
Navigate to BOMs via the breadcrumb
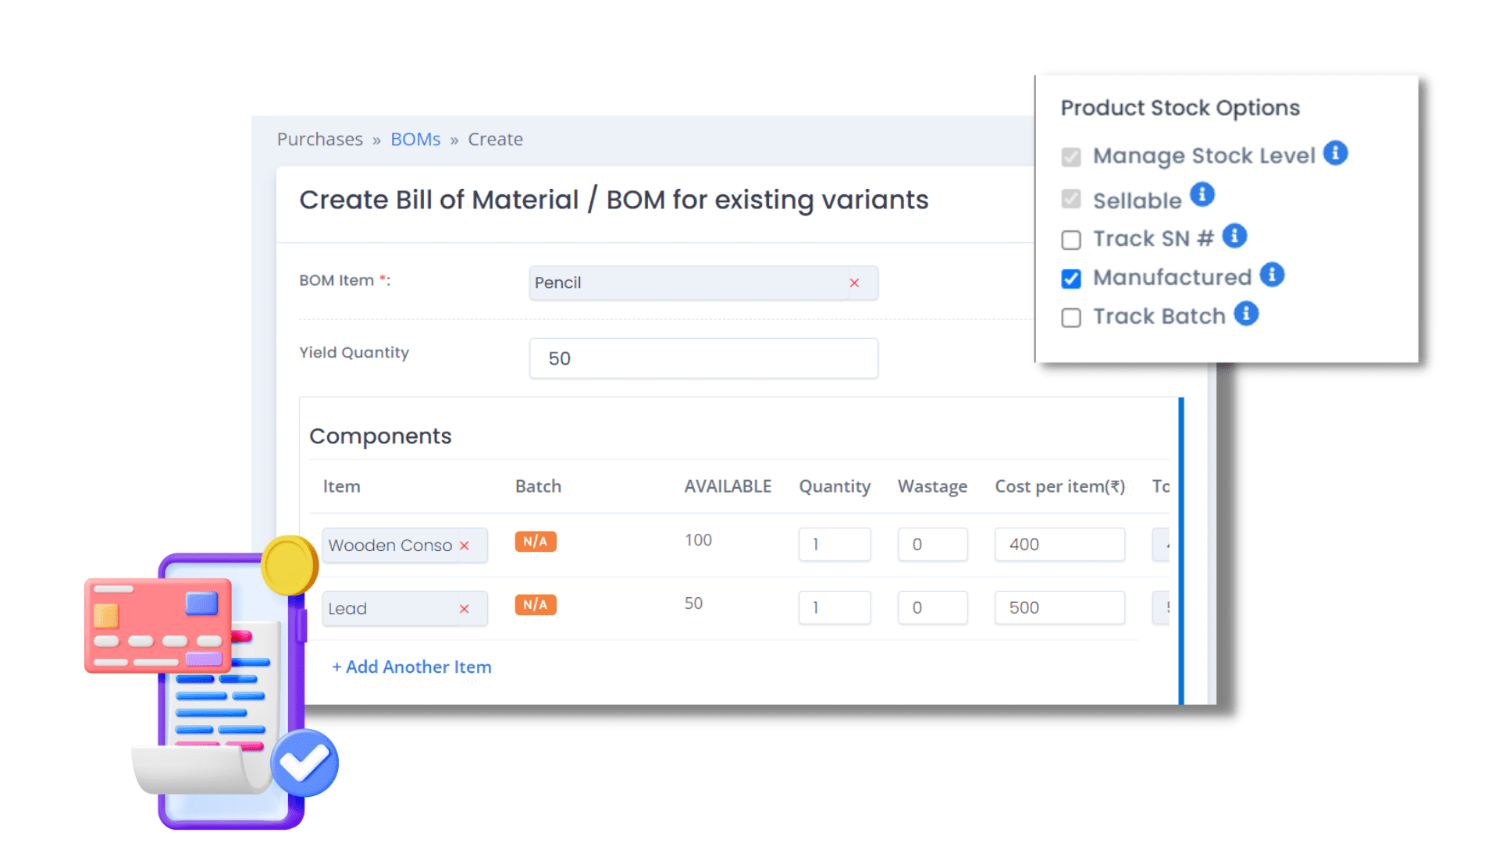pos(415,139)
